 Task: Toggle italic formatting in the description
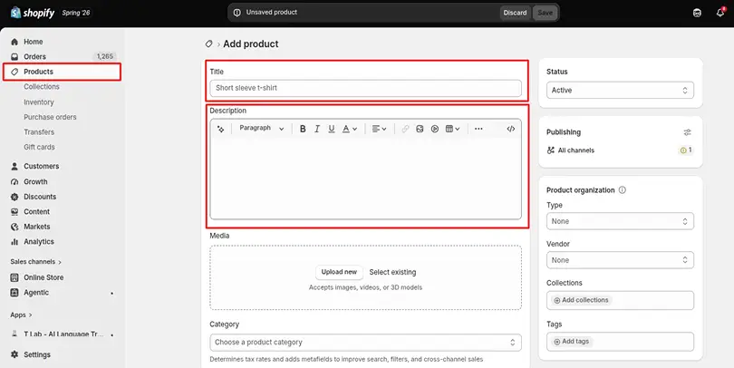coord(317,129)
